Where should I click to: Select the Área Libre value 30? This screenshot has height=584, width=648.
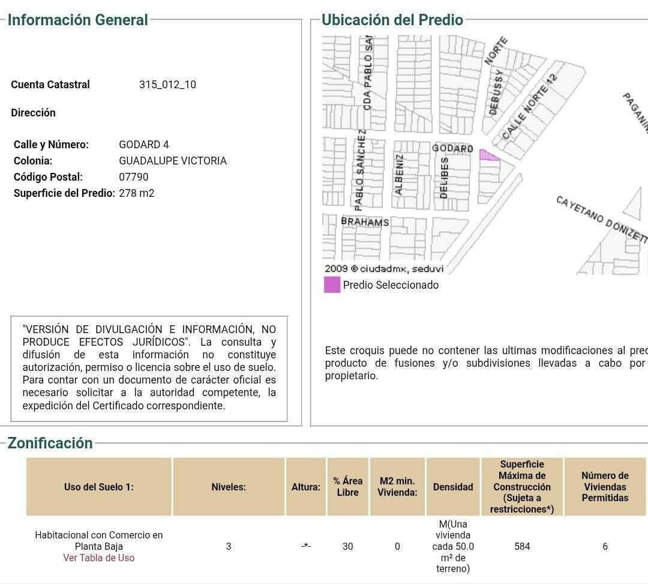click(347, 546)
